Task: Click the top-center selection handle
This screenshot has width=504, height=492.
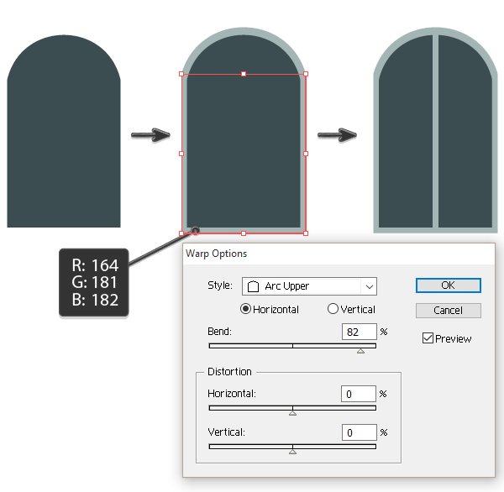Action: point(244,74)
